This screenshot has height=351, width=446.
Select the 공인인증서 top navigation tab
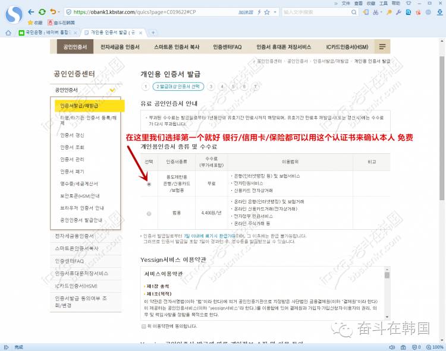pos(75,47)
